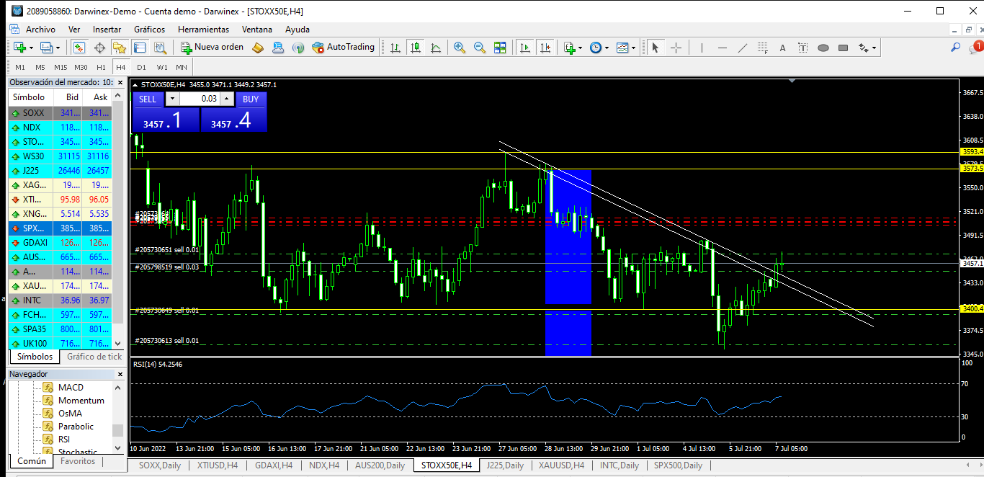Viewport: 984px width, 477px height.
Task: Select the ellipse drawing tool
Action: (x=823, y=48)
